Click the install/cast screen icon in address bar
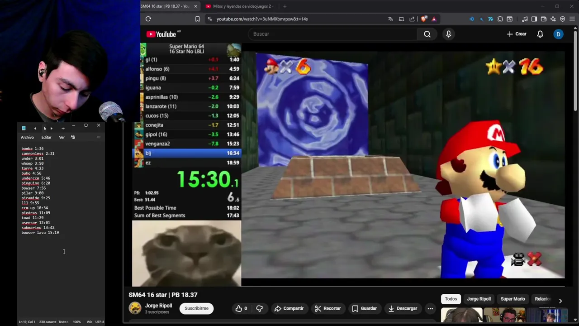579x326 pixels. coord(401,19)
